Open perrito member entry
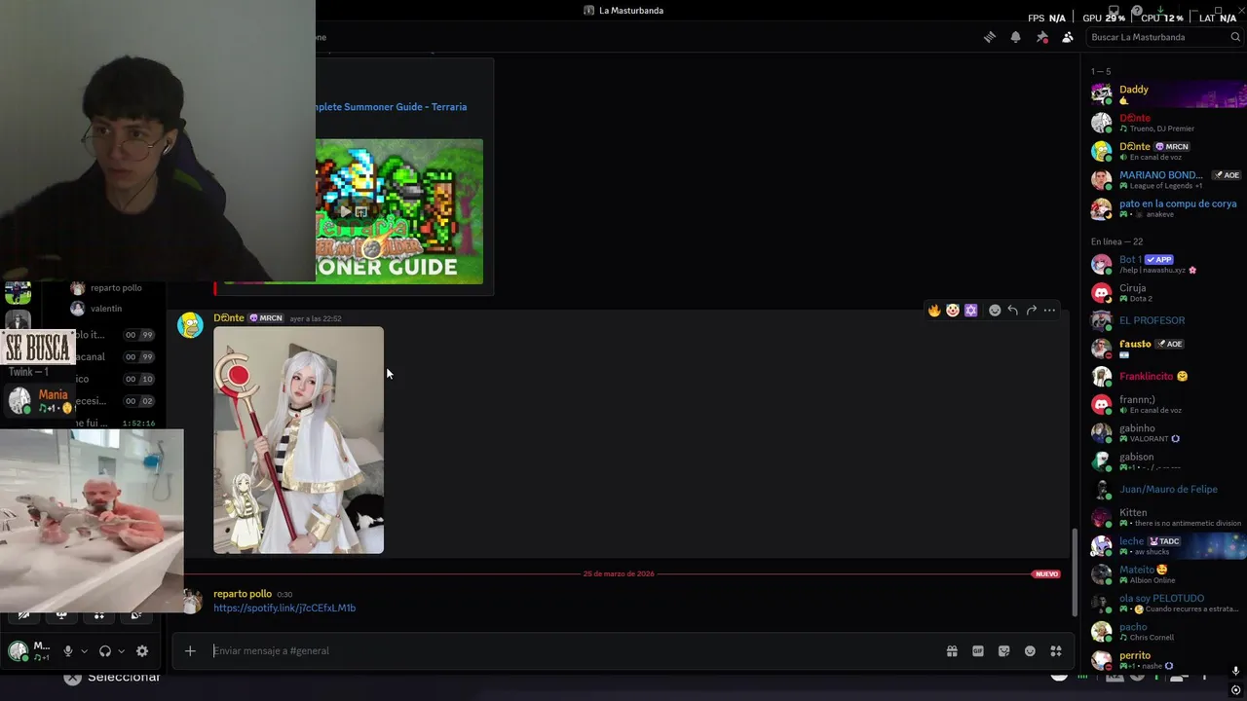The width and height of the screenshot is (1247, 701). [1164, 660]
